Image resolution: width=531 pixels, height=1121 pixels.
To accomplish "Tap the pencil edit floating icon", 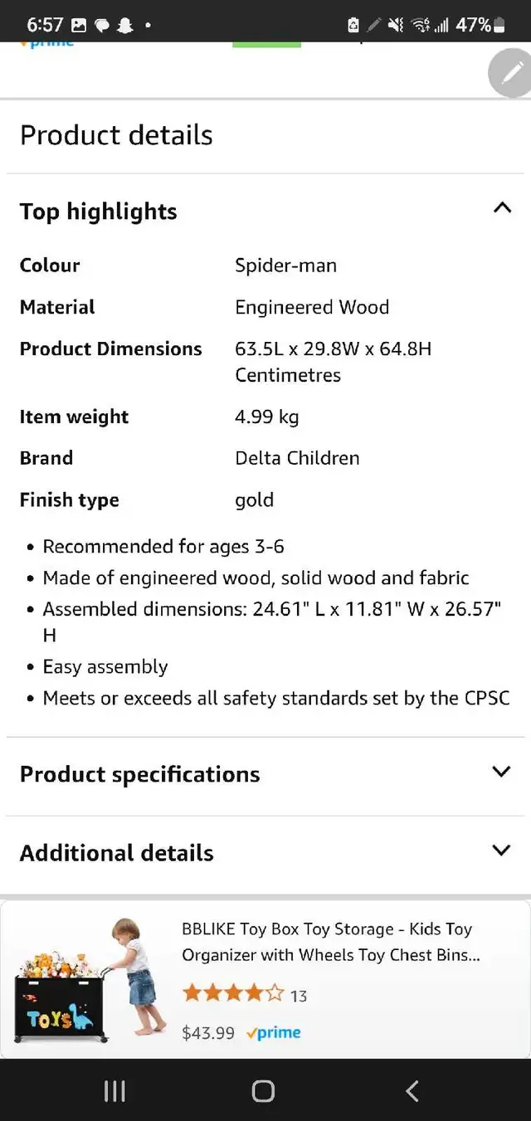I will coord(511,73).
